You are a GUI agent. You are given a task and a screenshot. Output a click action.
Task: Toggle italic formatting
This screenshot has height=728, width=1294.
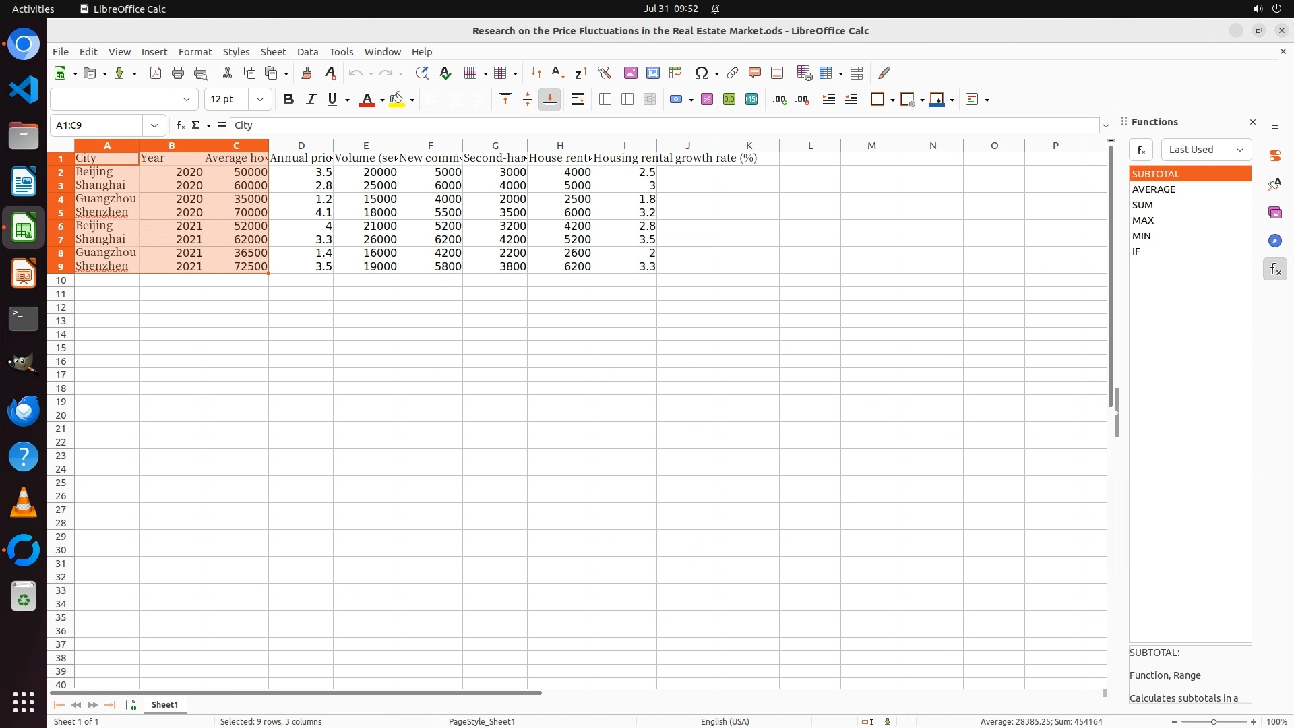click(311, 100)
